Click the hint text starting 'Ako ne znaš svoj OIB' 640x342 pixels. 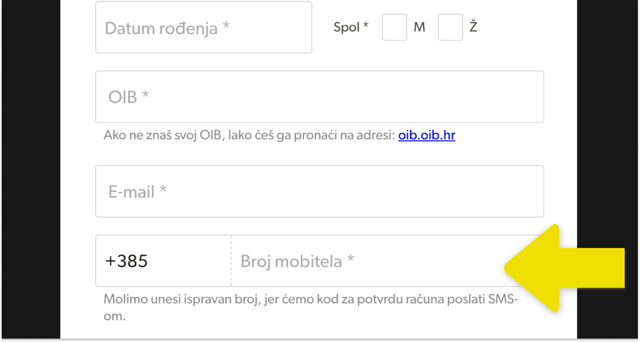click(x=250, y=135)
